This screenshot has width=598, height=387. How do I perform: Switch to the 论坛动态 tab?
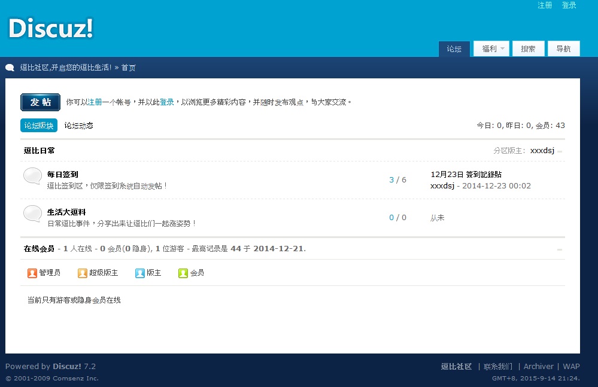click(x=78, y=126)
